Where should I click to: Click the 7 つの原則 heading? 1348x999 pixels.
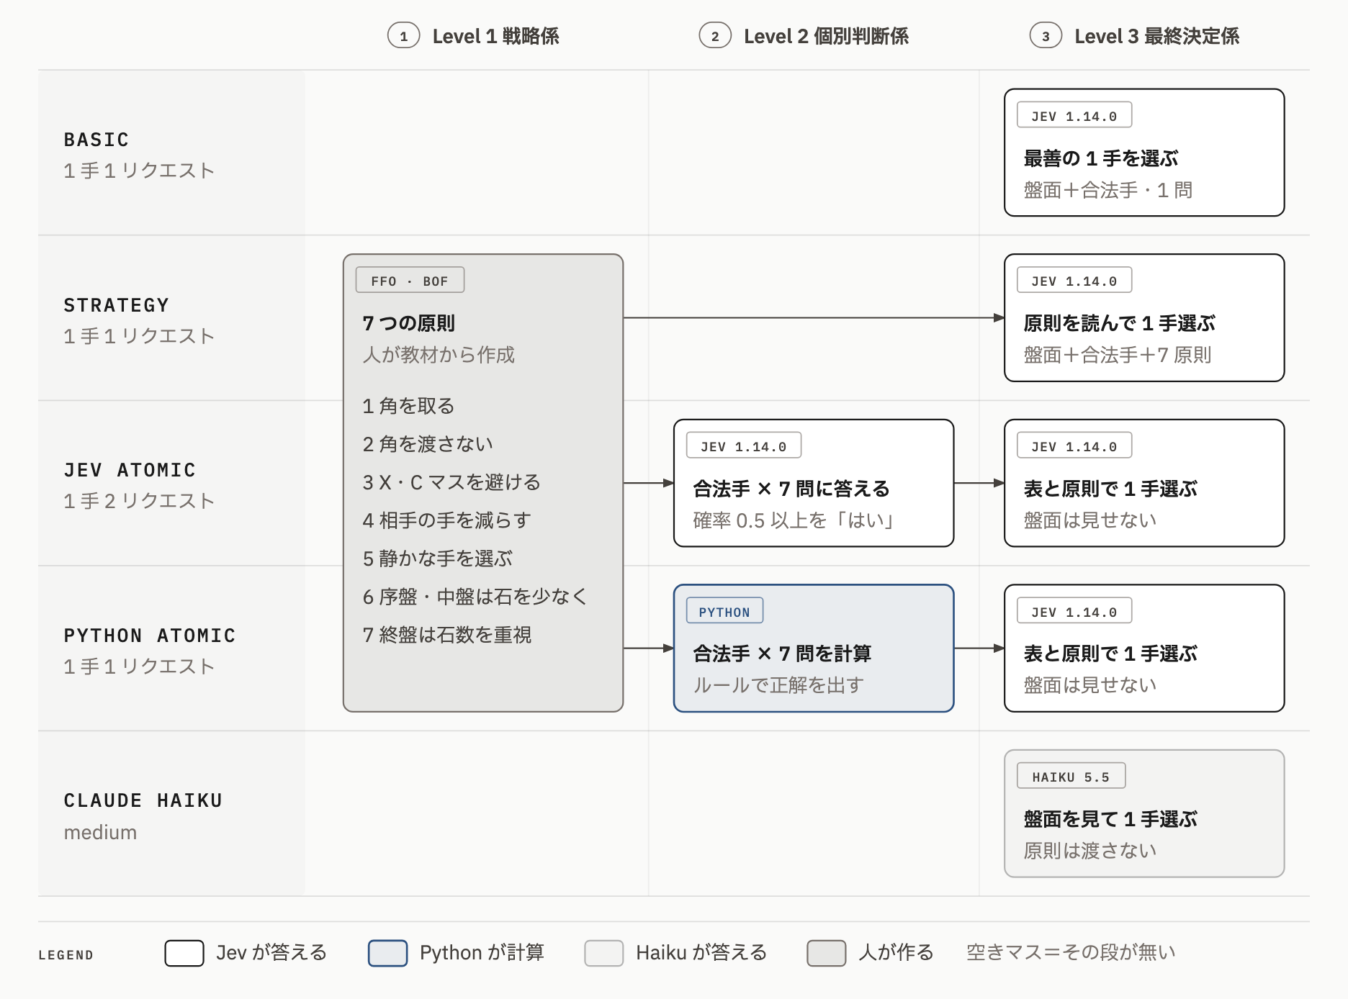pyautogui.click(x=408, y=323)
